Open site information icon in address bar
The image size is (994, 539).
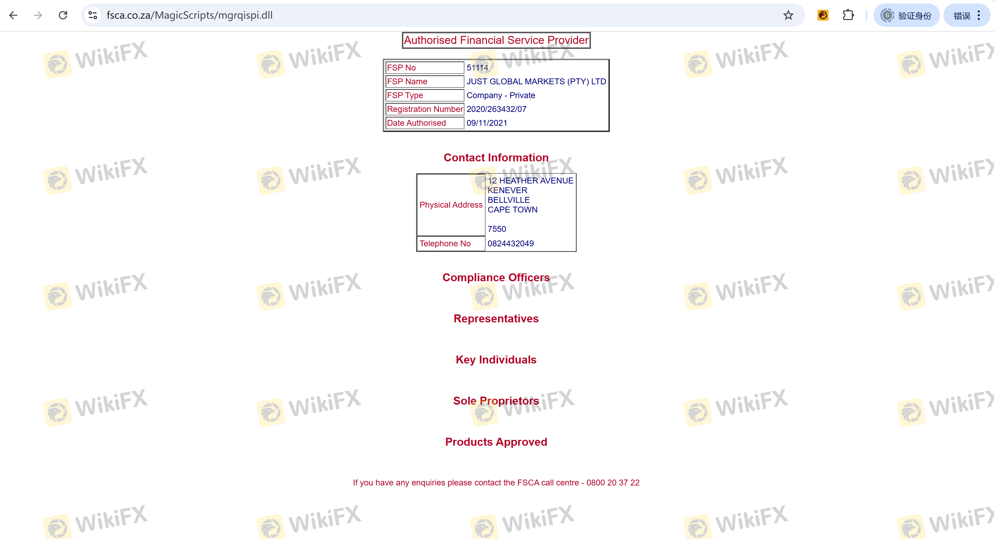[93, 16]
